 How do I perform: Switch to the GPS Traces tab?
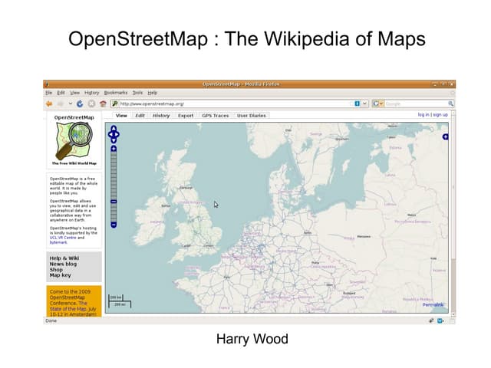(214, 116)
